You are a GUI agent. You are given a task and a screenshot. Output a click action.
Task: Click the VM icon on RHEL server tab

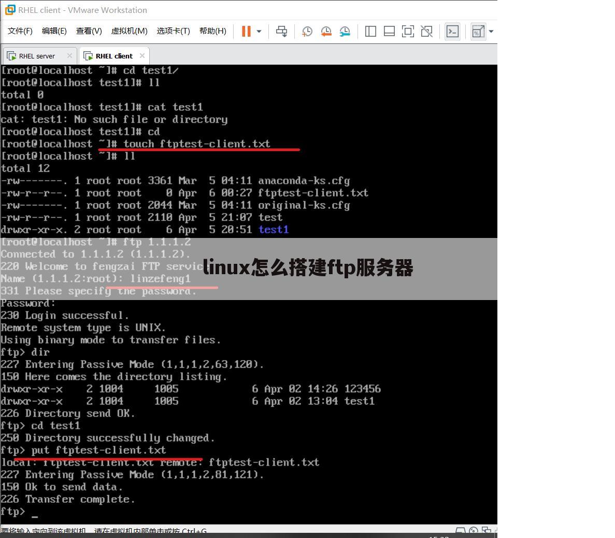click(x=11, y=56)
